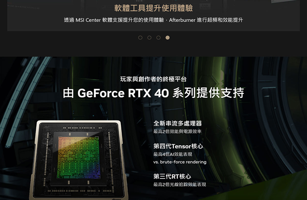Click the GPU chip package image
Screen dimensions: 307x200
click(79, 160)
